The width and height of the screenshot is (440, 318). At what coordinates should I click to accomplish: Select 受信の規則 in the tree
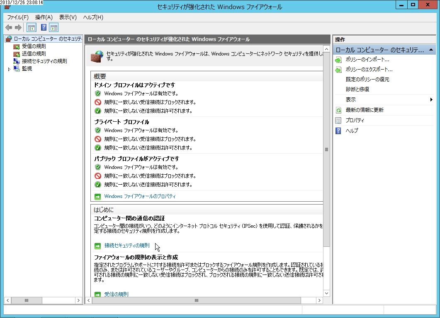(34, 46)
